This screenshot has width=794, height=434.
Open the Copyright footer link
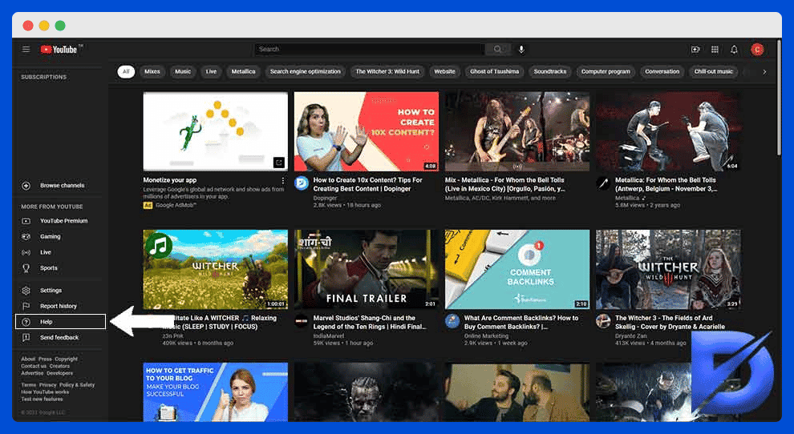point(67,359)
